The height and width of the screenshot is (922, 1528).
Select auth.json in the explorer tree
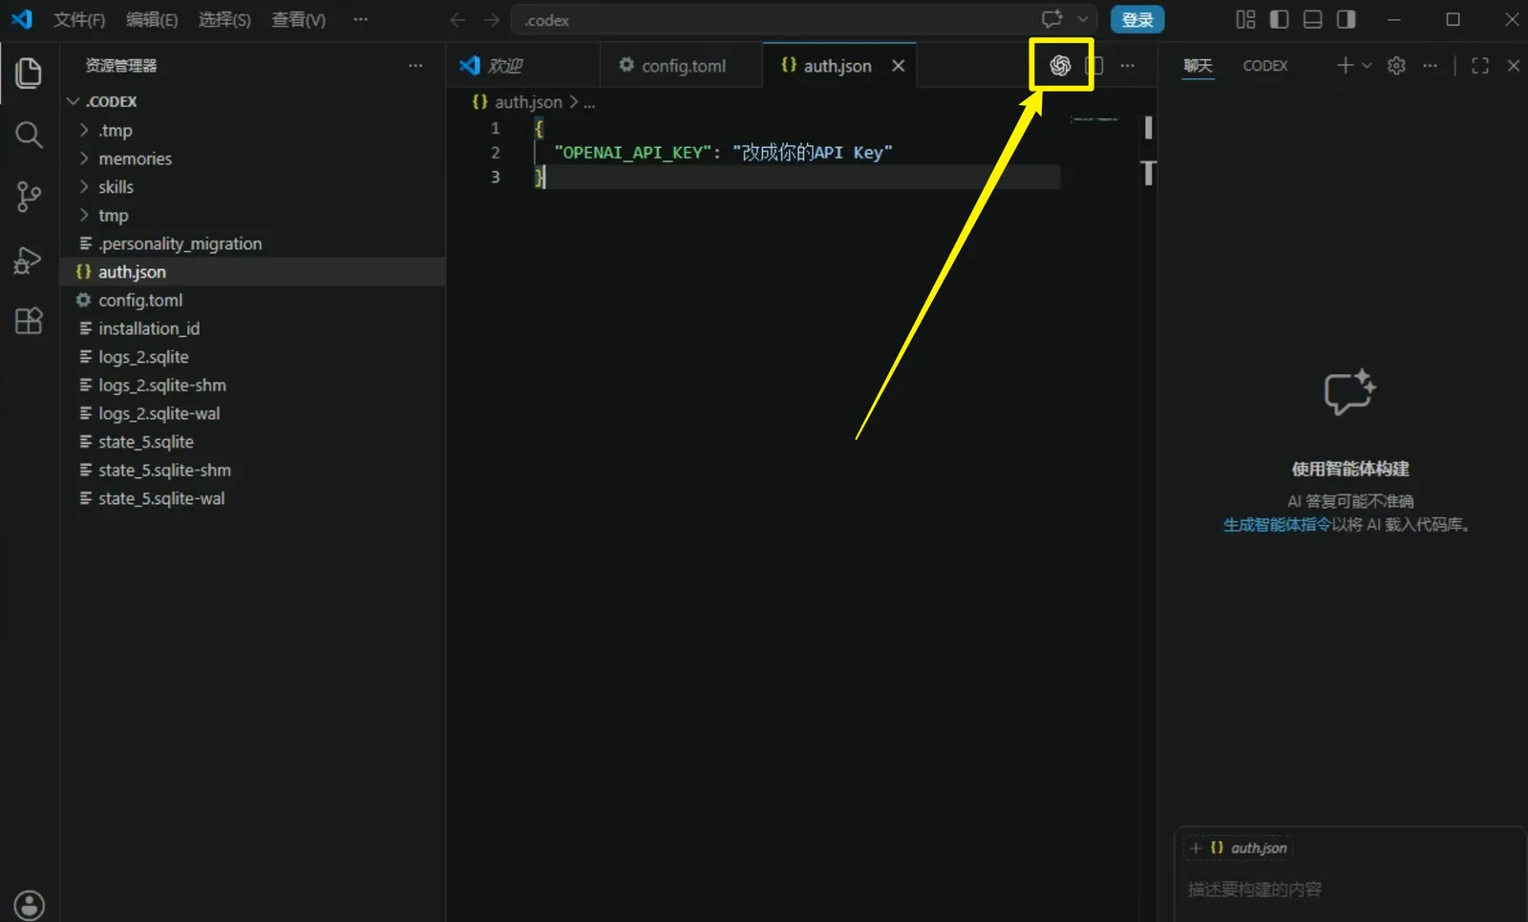pyautogui.click(x=253, y=272)
